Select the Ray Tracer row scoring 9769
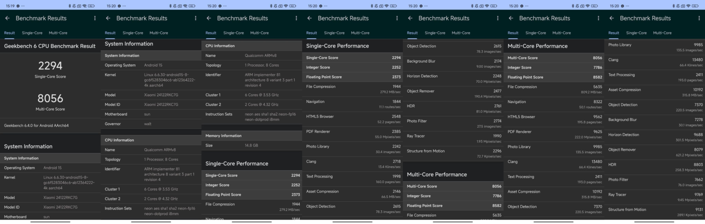 (x=655, y=197)
